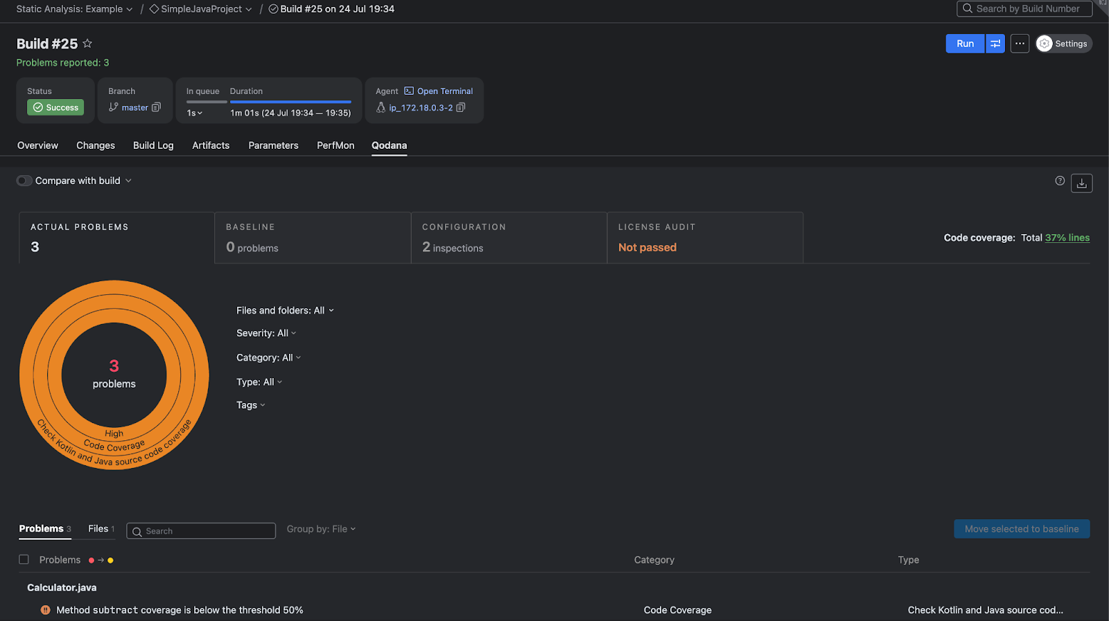Expand the Severity: All filter
Image resolution: width=1109 pixels, height=621 pixels.
(266, 333)
